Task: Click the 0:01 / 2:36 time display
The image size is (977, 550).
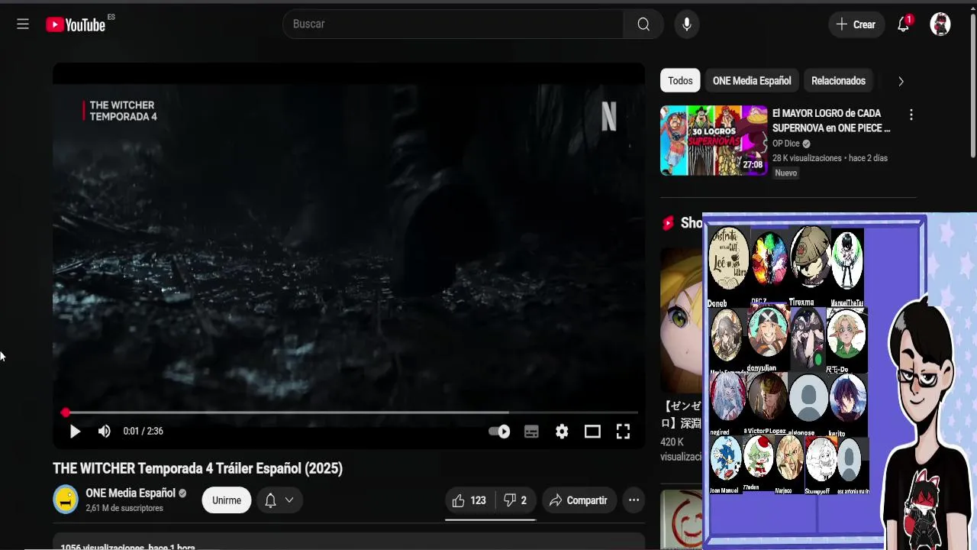Action: pos(143,432)
